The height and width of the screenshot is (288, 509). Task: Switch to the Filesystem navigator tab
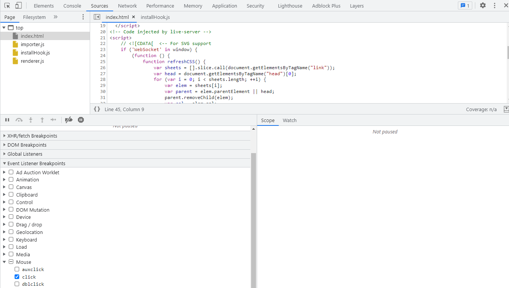point(34,17)
